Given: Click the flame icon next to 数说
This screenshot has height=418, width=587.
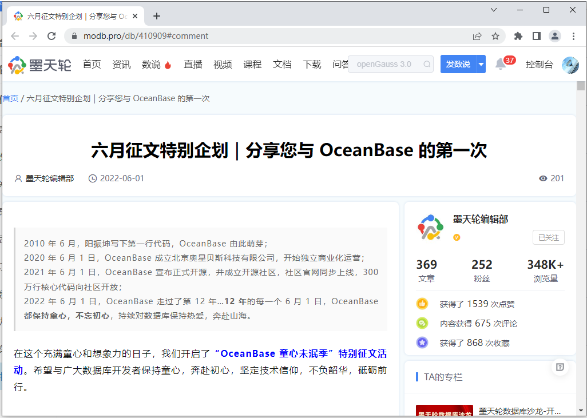Looking at the screenshot, I should click(168, 65).
